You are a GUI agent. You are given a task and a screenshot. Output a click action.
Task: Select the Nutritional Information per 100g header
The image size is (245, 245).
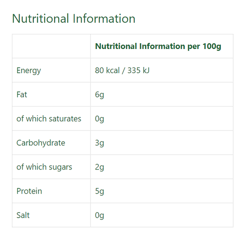[x=158, y=46]
